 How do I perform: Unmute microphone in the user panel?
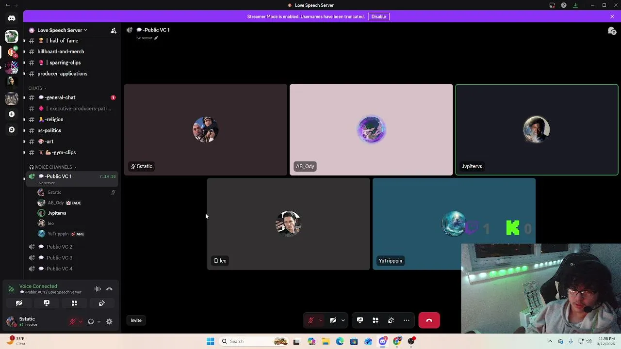coord(72,321)
